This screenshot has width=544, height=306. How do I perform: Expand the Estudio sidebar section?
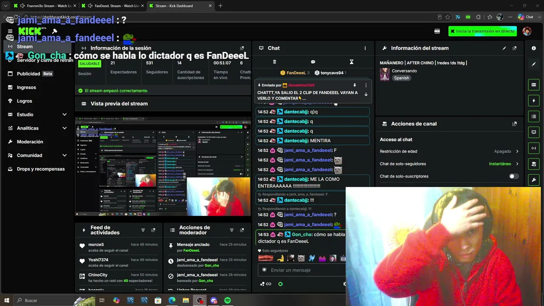click(65, 115)
